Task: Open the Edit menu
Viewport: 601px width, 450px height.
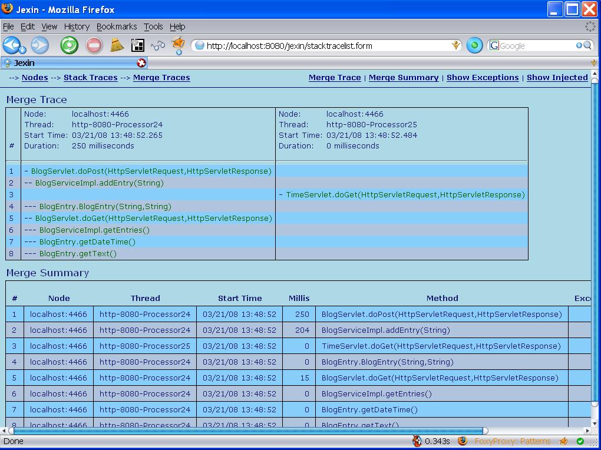Action: point(28,27)
